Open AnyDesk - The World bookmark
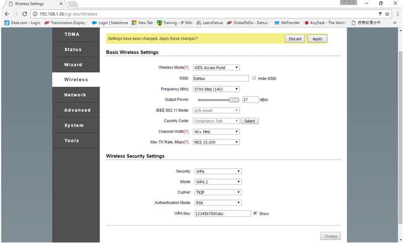This screenshot has width=403, height=243. (x=324, y=23)
